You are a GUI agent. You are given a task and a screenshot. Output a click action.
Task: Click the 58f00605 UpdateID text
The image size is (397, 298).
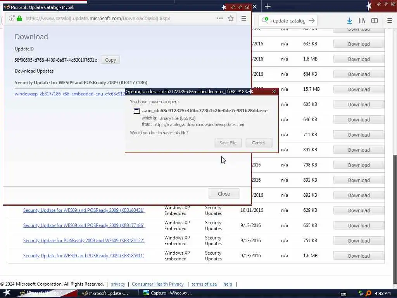(x=56, y=60)
